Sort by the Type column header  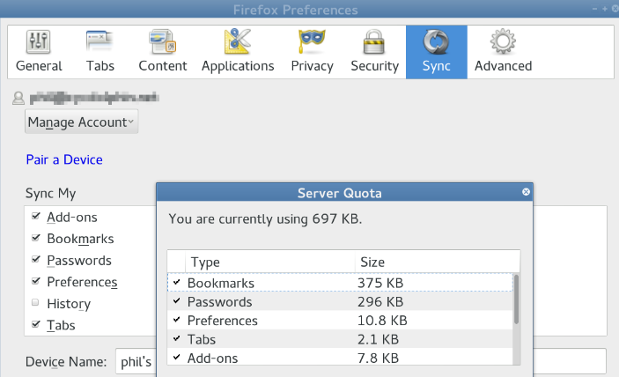pos(270,262)
